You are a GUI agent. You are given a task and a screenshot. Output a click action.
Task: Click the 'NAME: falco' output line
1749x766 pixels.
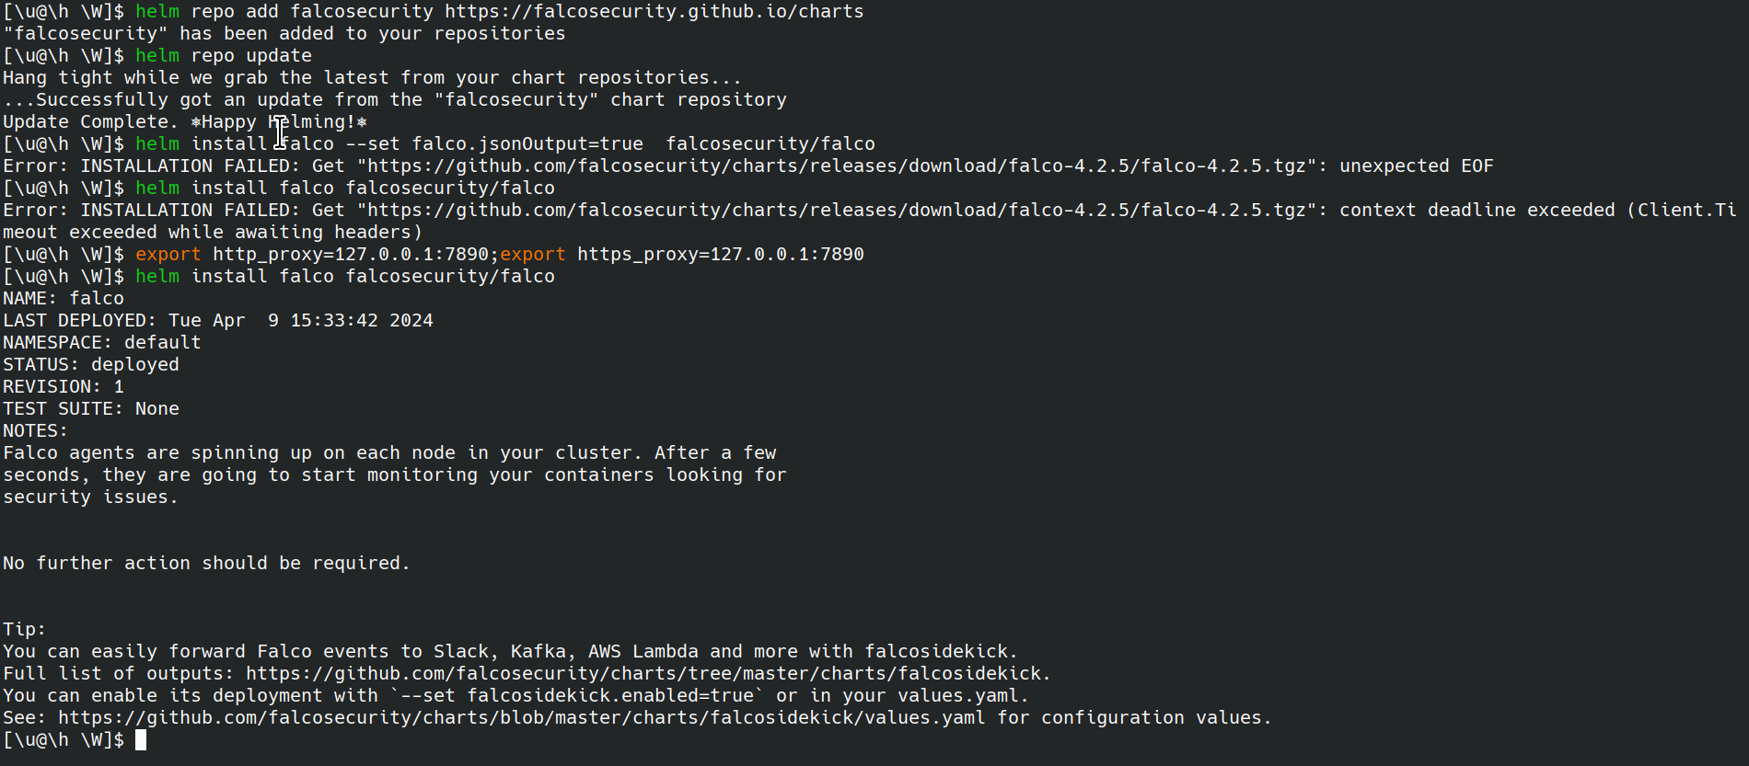point(64,299)
